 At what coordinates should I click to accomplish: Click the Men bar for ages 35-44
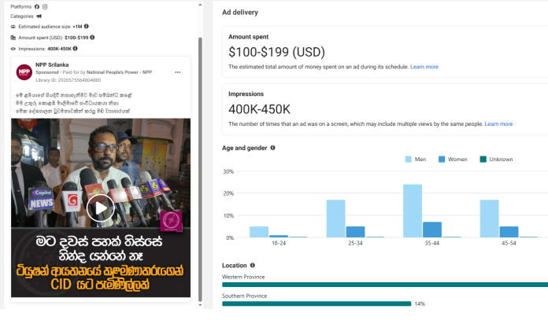click(x=413, y=211)
